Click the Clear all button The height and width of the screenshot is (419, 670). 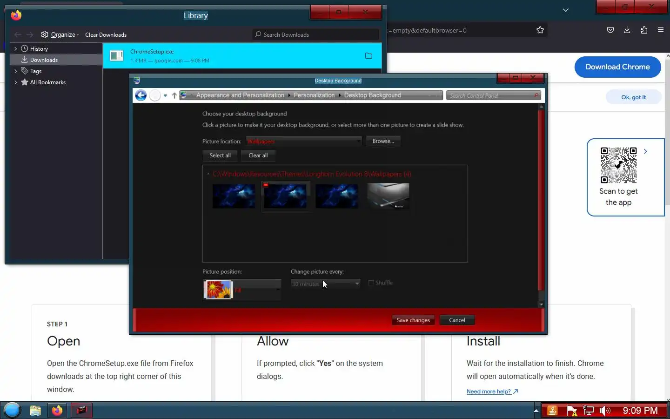tap(258, 155)
